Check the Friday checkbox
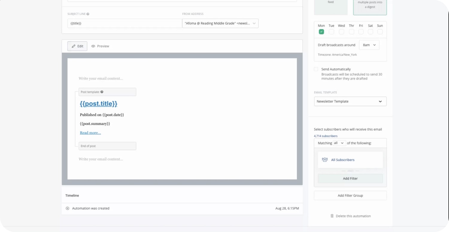The image size is (449, 232). point(361,32)
